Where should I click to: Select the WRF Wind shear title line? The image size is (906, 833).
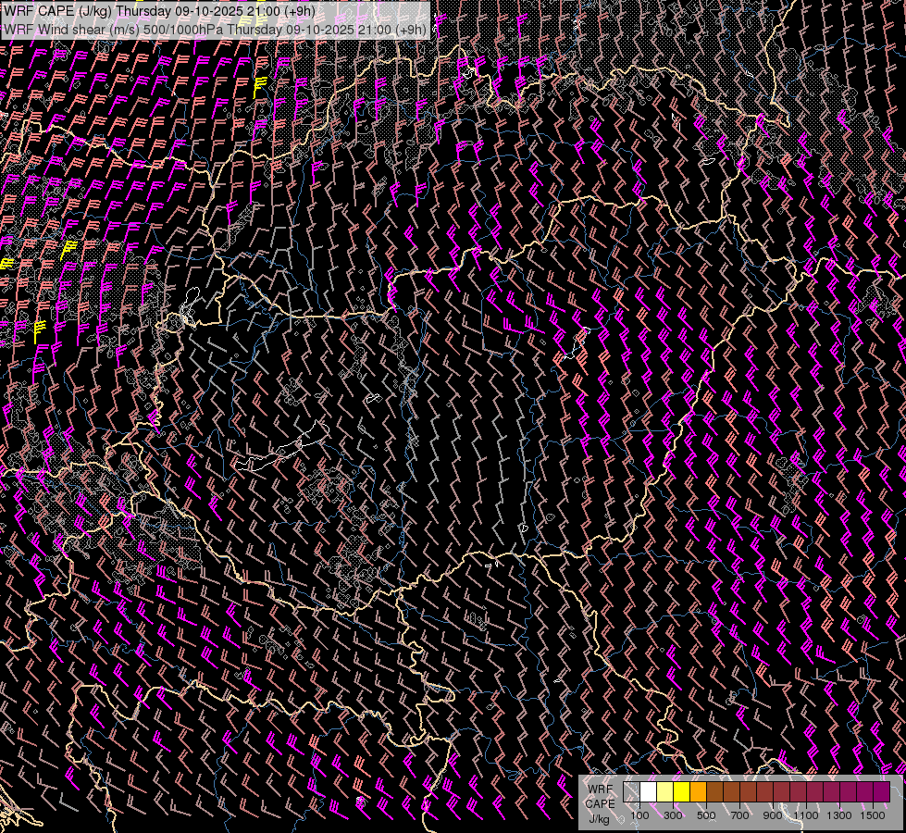pyautogui.click(x=215, y=29)
